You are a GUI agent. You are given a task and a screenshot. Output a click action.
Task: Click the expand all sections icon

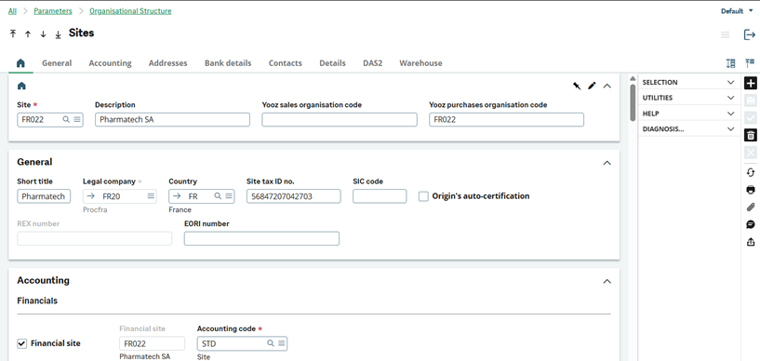731,63
